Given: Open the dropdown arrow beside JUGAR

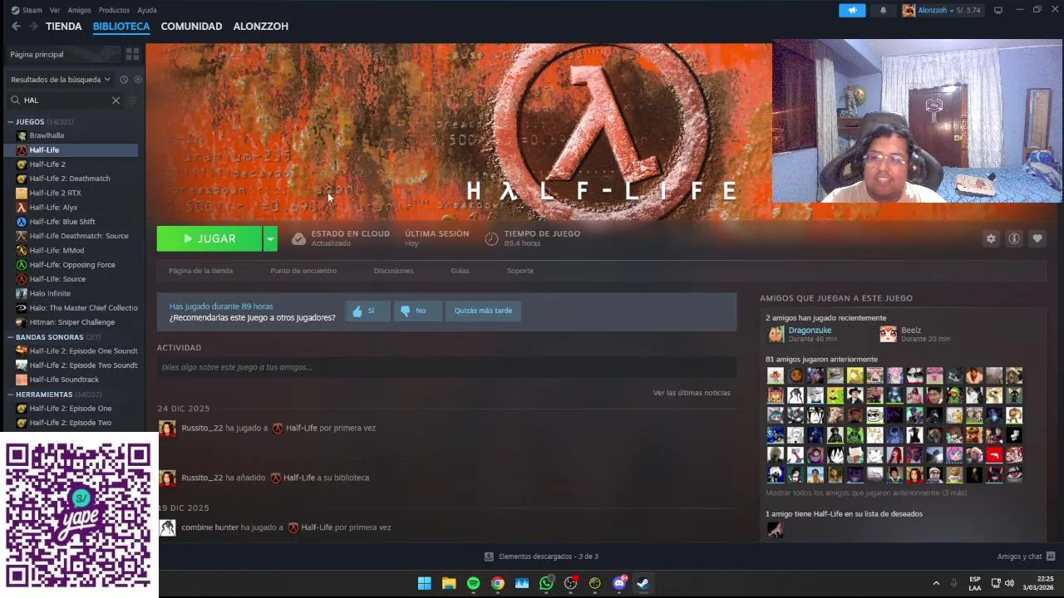Looking at the screenshot, I should click(270, 238).
